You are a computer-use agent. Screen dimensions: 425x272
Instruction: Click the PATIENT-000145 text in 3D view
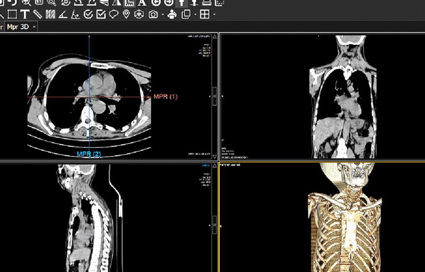point(230,165)
